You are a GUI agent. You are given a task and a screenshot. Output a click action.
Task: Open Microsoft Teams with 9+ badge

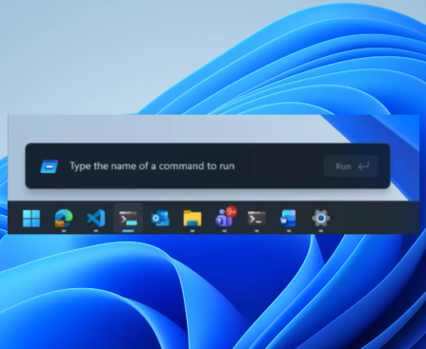point(225,218)
